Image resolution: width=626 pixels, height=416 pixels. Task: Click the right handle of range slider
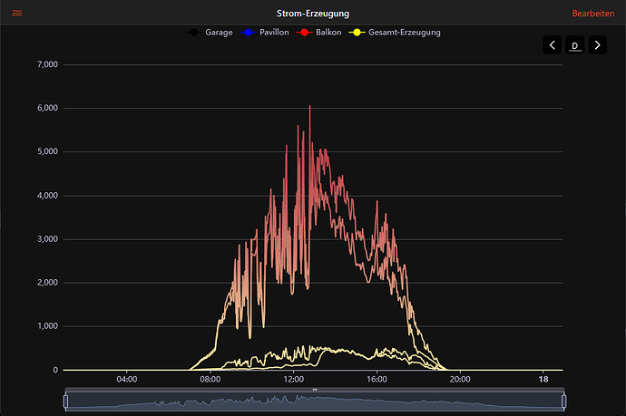tap(563, 401)
